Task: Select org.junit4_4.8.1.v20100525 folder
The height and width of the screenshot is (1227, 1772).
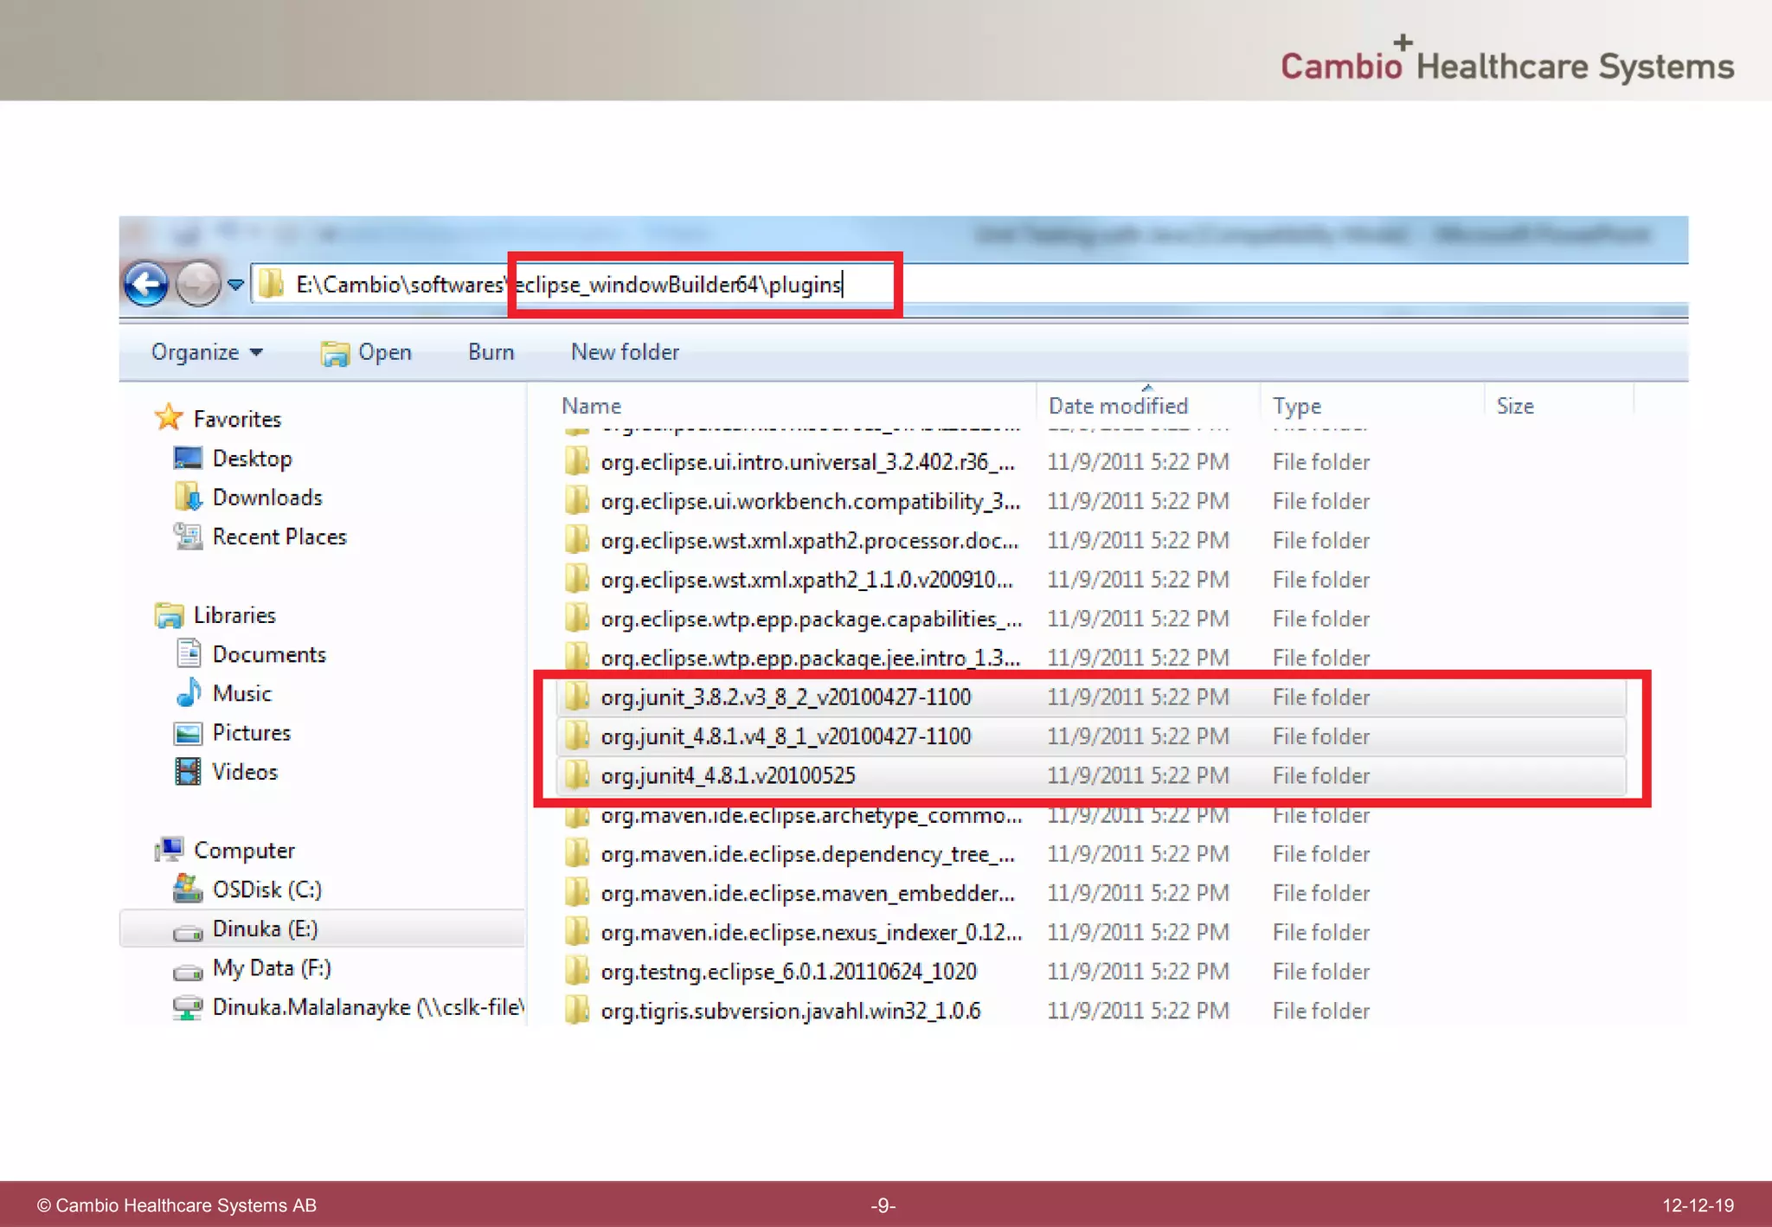Action: pyautogui.click(x=727, y=775)
